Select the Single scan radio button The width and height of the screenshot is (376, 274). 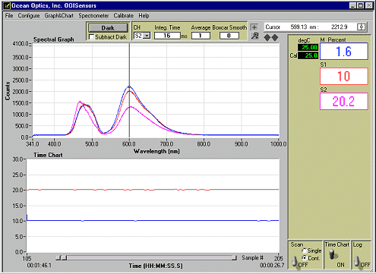coord(305,250)
